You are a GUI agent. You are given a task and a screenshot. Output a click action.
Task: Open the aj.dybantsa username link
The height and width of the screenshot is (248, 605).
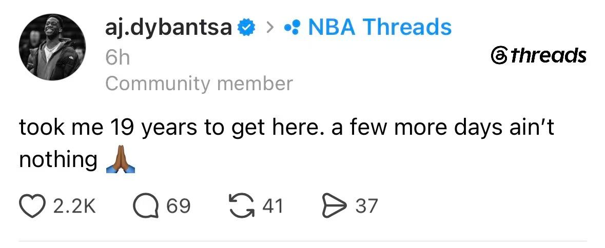click(169, 28)
